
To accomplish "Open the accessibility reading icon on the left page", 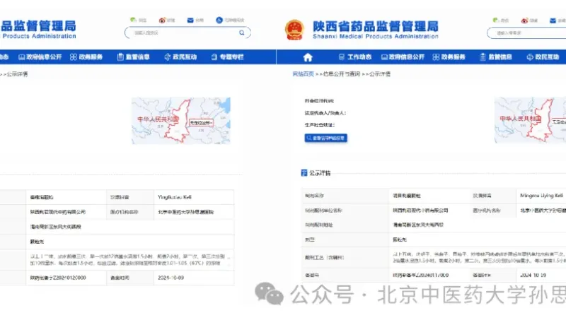I will coord(219,20).
